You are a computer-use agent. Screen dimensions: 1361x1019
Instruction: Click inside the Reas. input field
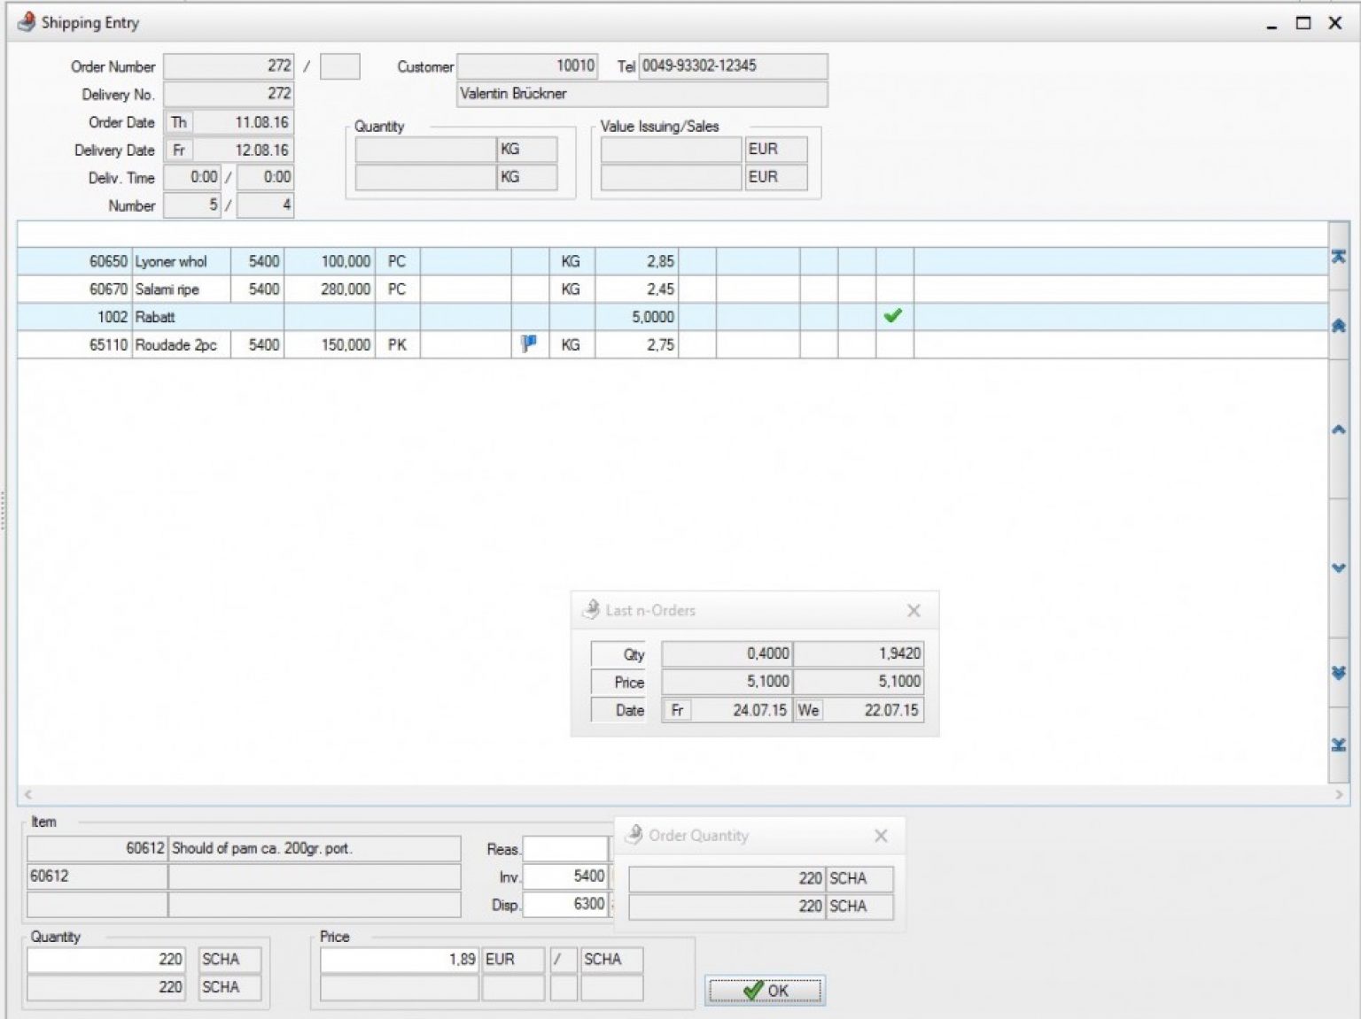pyautogui.click(x=564, y=848)
